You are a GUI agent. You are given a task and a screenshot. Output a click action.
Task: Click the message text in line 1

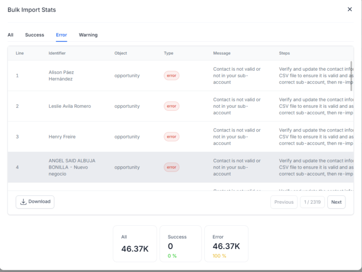point(237,76)
